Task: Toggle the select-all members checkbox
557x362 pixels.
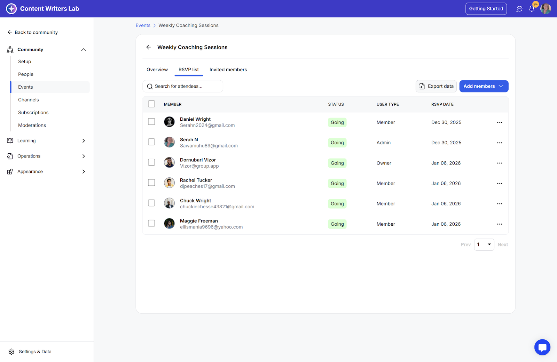Action: click(151, 104)
